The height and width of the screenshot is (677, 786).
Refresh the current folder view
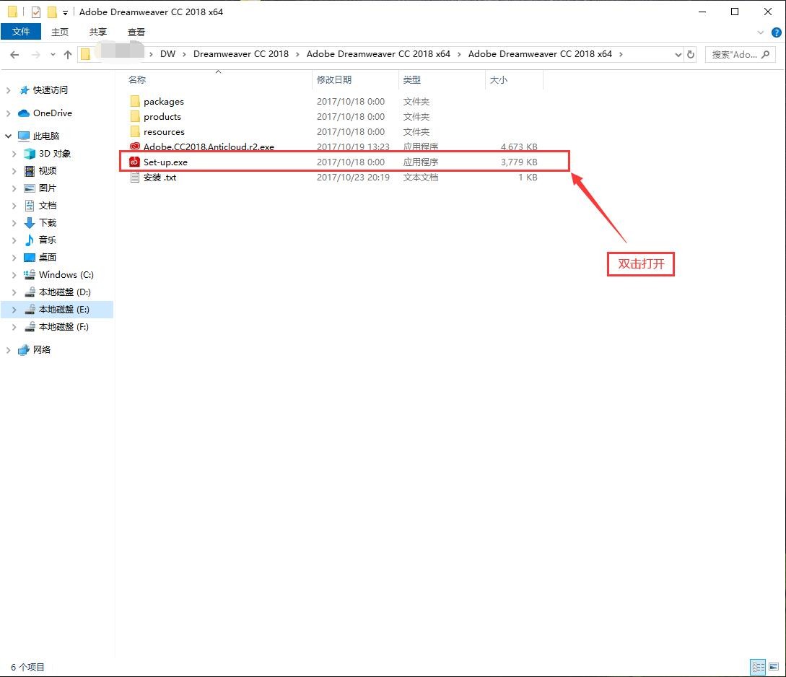(x=691, y=55)
